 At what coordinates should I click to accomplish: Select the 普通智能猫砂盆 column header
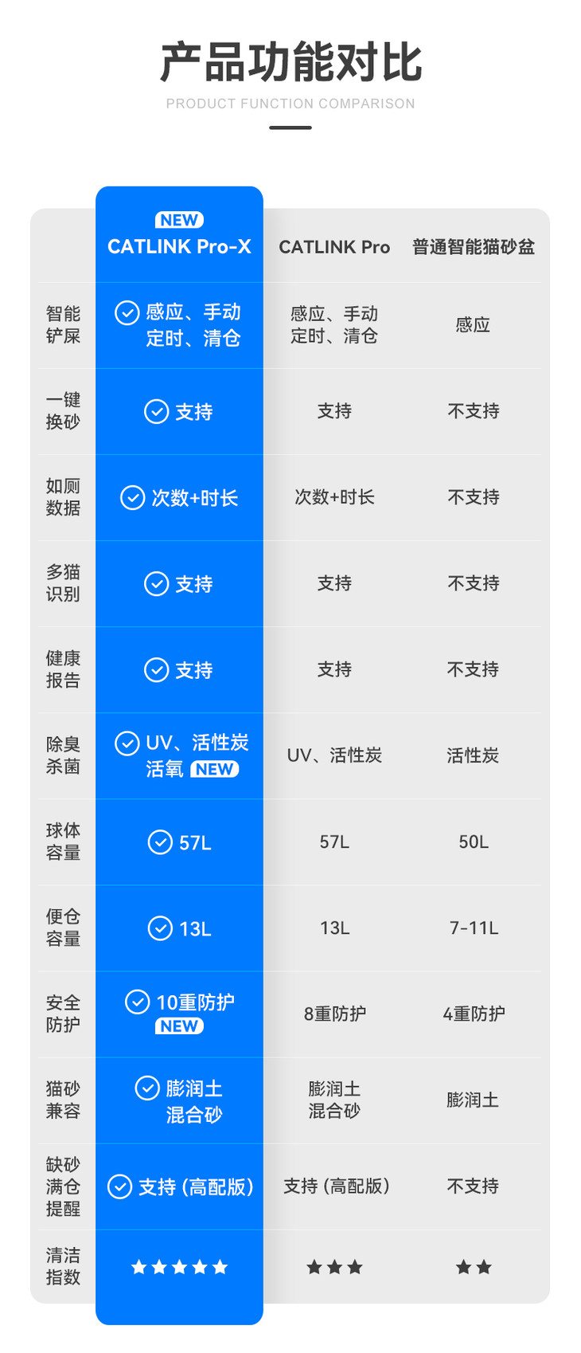(x=473, y=247)
